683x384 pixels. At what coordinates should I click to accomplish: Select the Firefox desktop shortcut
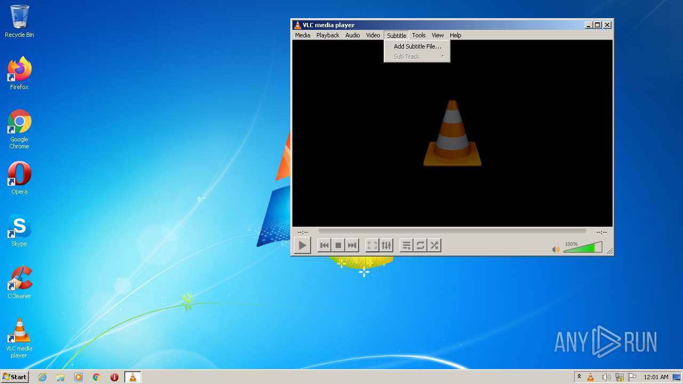pos(19,73)
